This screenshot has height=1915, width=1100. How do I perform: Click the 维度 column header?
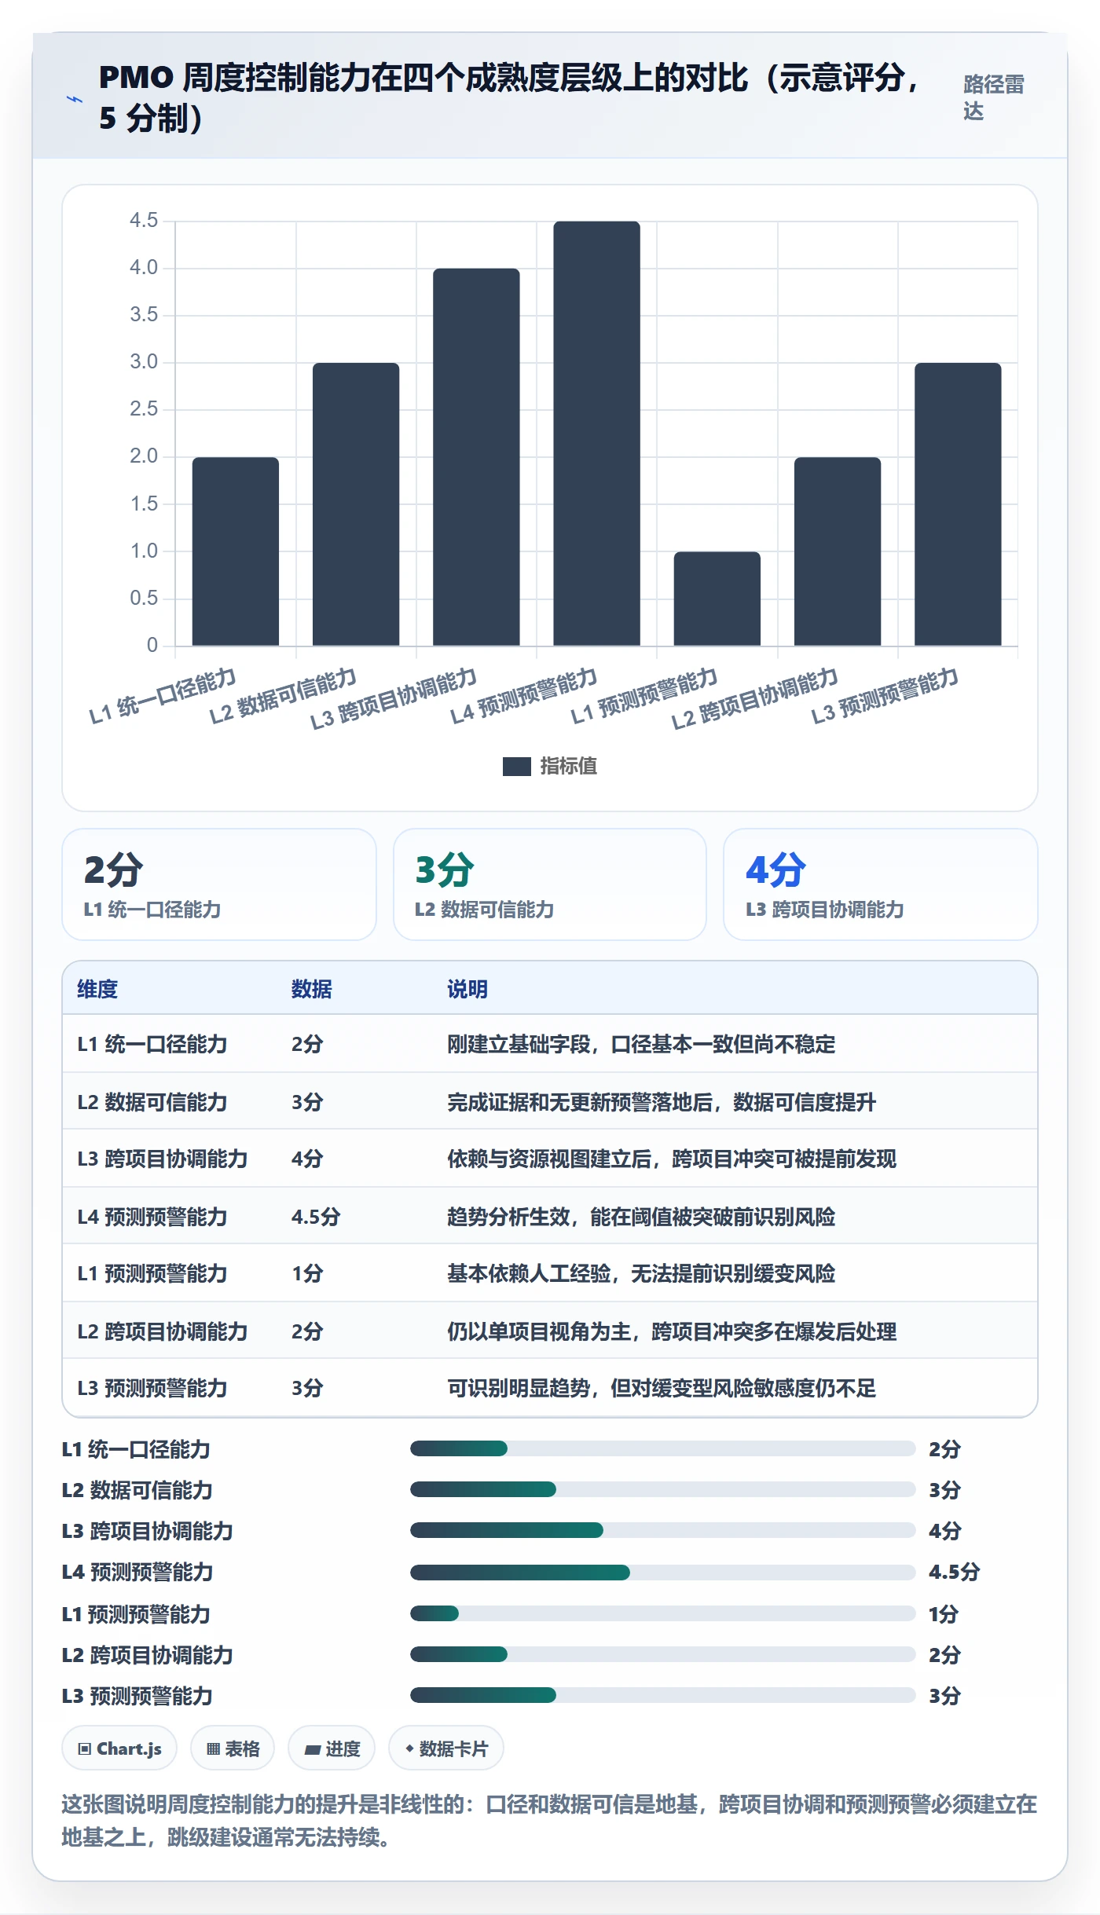coord(97,989)
